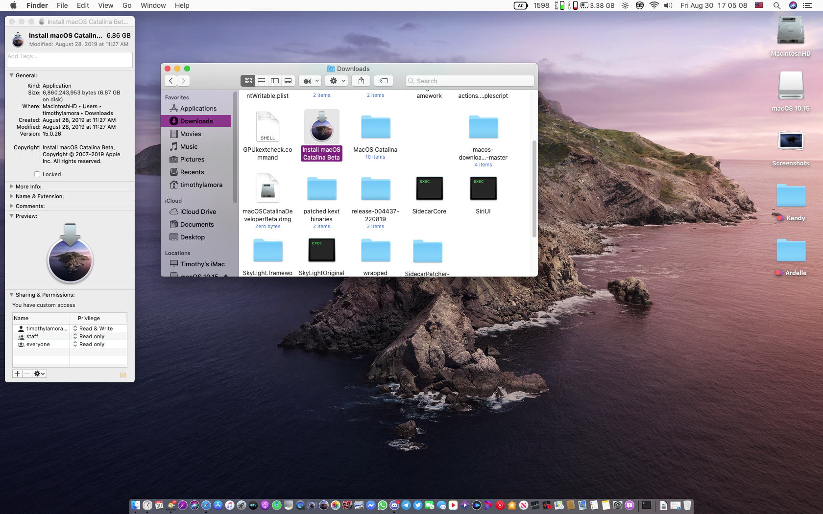823x514 pixels.
Task: Click the Finder file list vertical scrollbar
Action: pyautogui.click(x=534, y=189)
